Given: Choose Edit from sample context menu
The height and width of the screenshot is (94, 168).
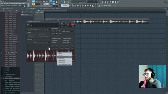Looking at the screenshot, I should 65,57.
